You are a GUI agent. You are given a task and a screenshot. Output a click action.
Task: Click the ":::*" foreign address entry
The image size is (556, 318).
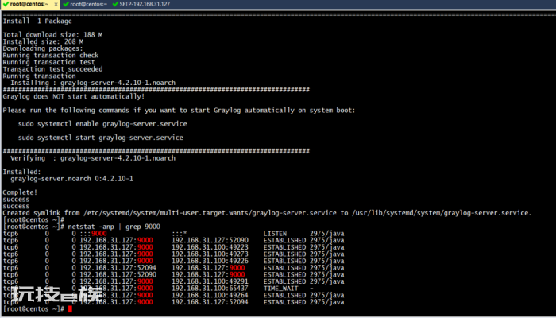179,234
